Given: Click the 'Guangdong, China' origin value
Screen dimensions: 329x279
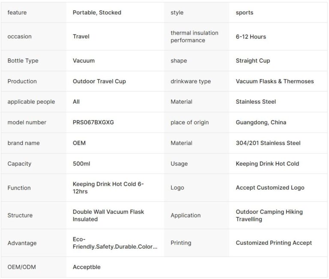Looking at the screenshot, I should pos(261,122).
